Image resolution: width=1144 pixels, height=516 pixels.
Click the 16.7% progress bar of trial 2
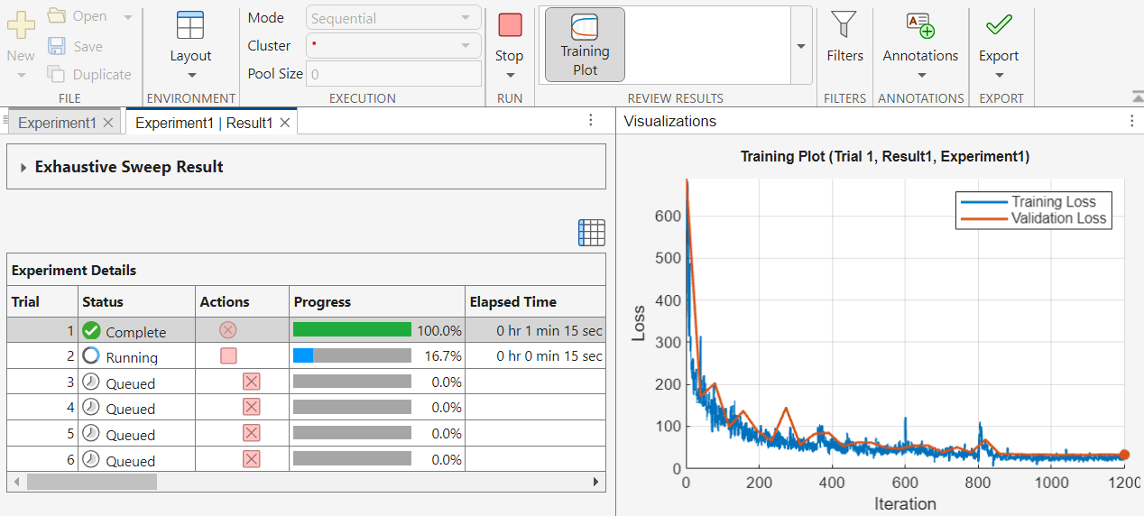(352, 355)
